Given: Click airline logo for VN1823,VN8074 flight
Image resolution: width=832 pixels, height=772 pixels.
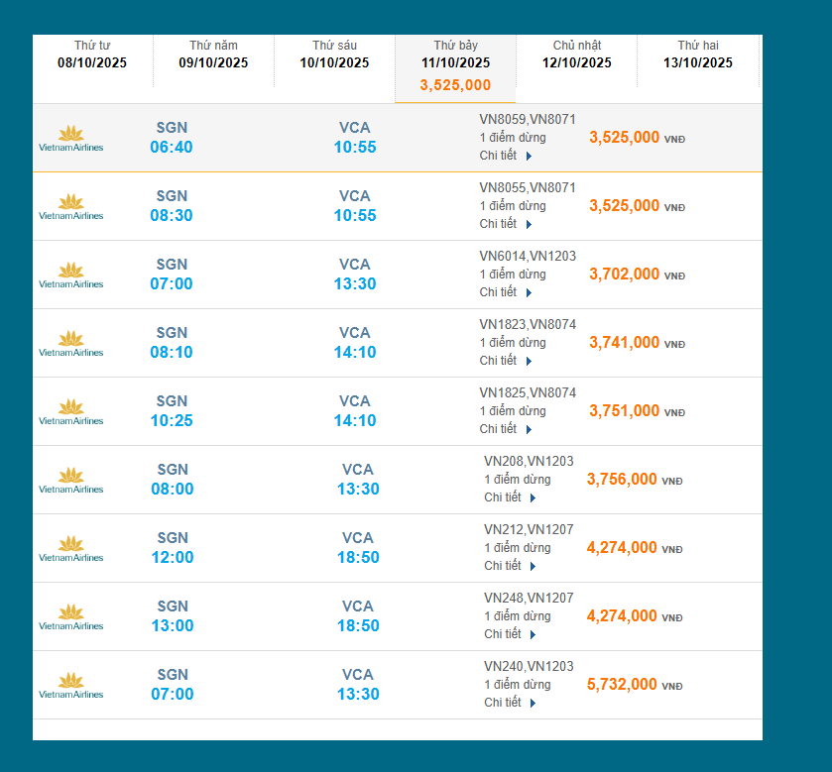Looking at the screenshot, I should pos(70,343).
